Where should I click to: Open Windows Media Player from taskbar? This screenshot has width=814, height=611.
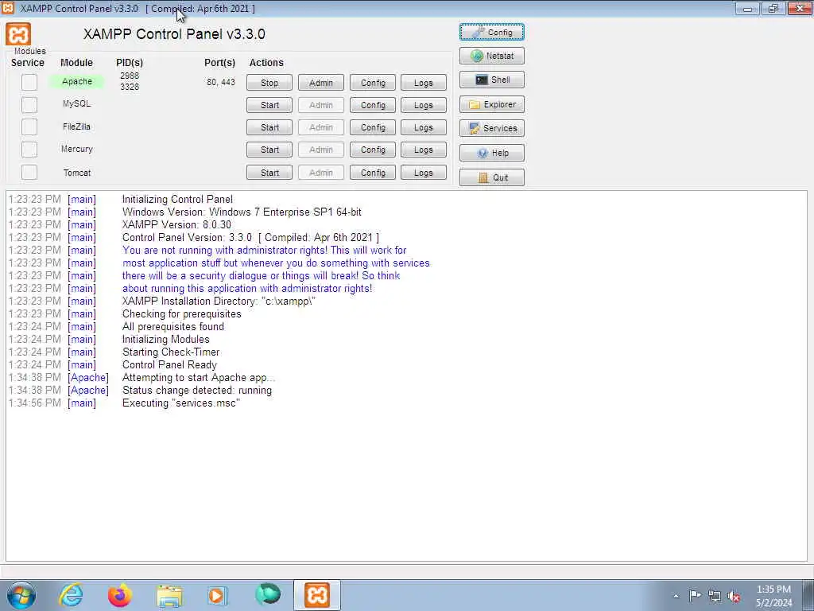(217, 595)
